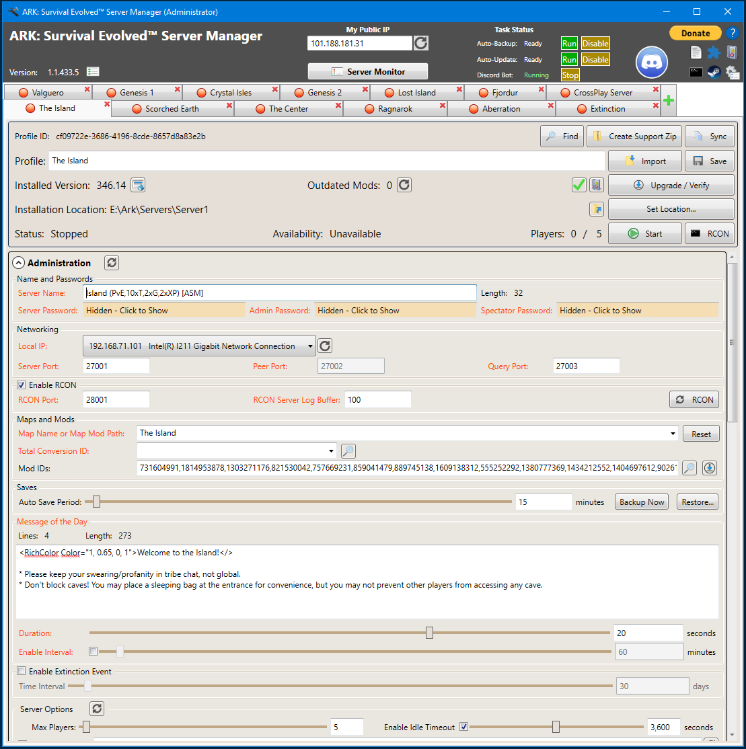
Task: Open the Steam icon in header
Action: pos(714,73)
